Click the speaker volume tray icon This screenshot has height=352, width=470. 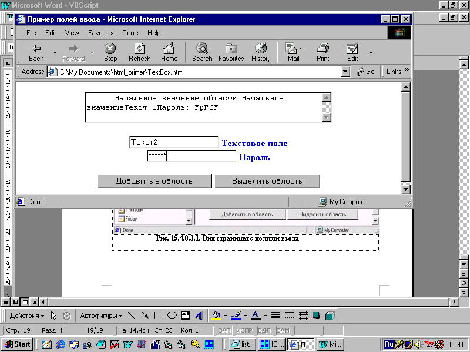(417, 344)
